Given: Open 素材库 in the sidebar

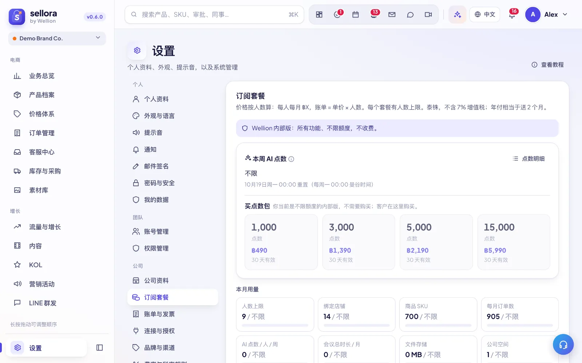Looking at the screenshot, I should point(57,190).
